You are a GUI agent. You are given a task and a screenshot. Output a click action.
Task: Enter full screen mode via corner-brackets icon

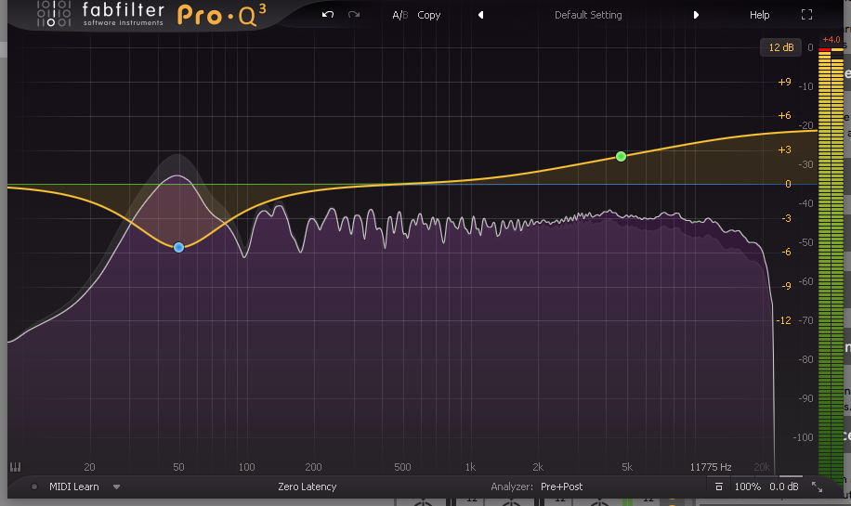807,15
